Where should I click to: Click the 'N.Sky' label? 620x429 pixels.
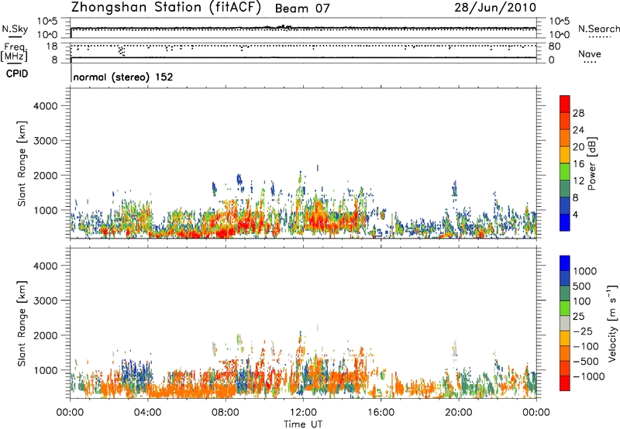tap(15, 29)
